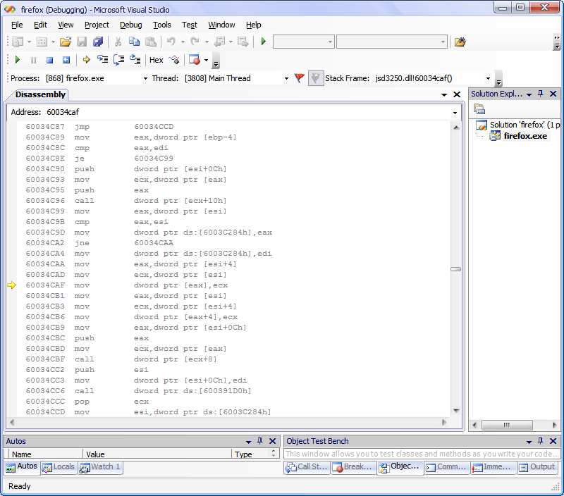
Task: Click the Value column header in Autos
Action: 157,454
